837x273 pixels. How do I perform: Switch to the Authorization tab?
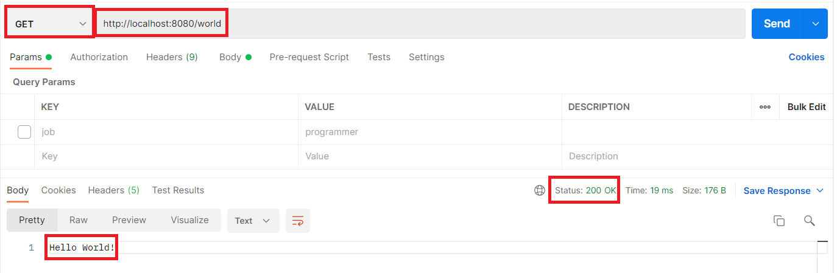click(99, 57)
